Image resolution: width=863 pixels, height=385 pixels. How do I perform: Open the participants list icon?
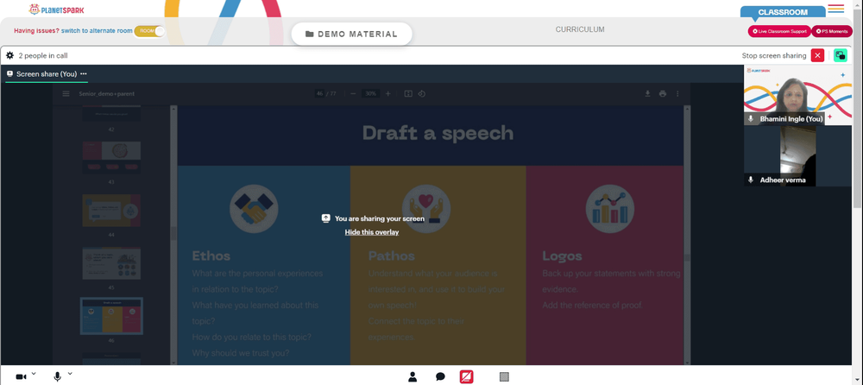[x=413, y=376]
